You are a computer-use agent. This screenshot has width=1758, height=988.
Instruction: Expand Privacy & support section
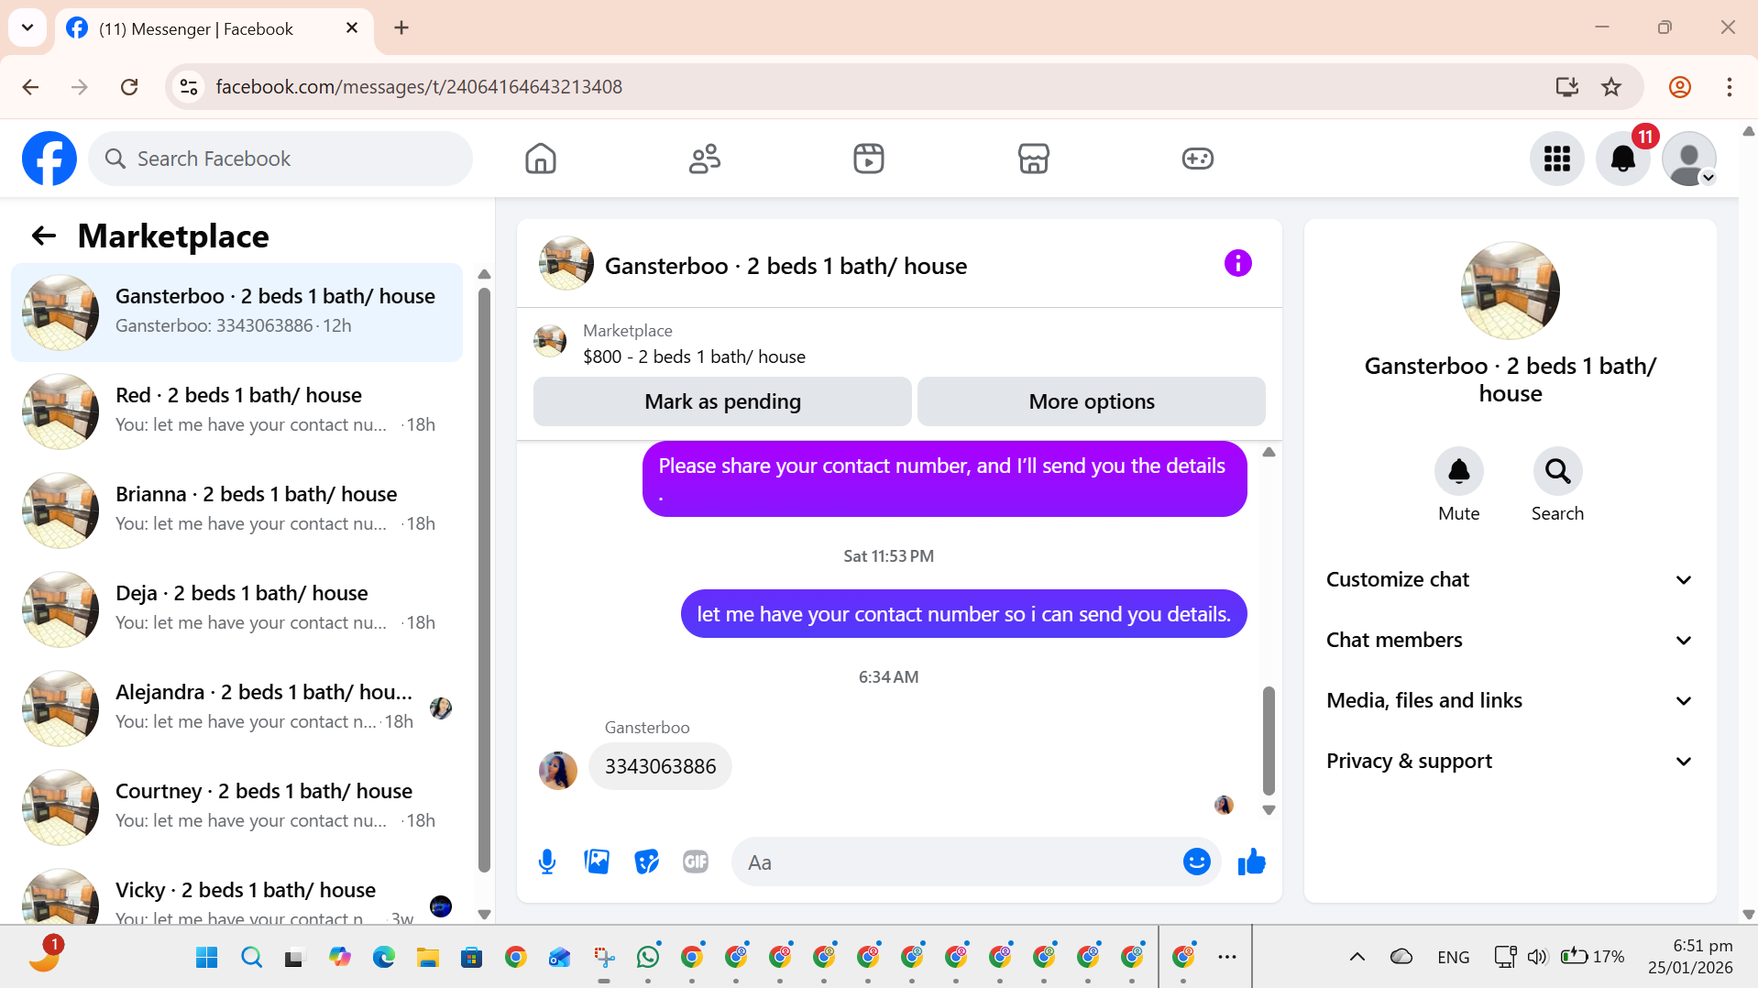[1510, 761]
